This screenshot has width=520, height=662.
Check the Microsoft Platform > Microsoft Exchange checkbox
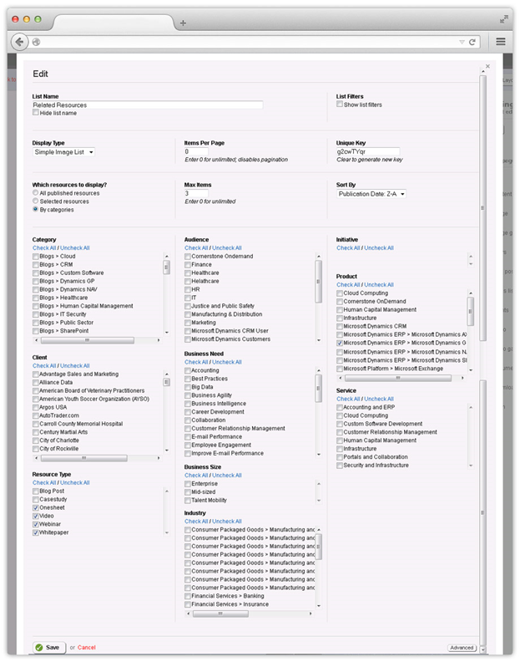point(340,369)
